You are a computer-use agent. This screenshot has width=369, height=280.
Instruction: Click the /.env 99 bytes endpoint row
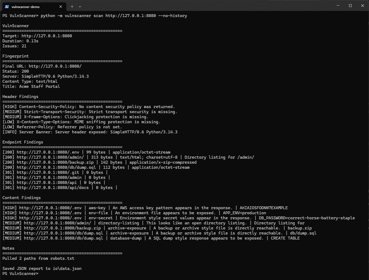86,152
